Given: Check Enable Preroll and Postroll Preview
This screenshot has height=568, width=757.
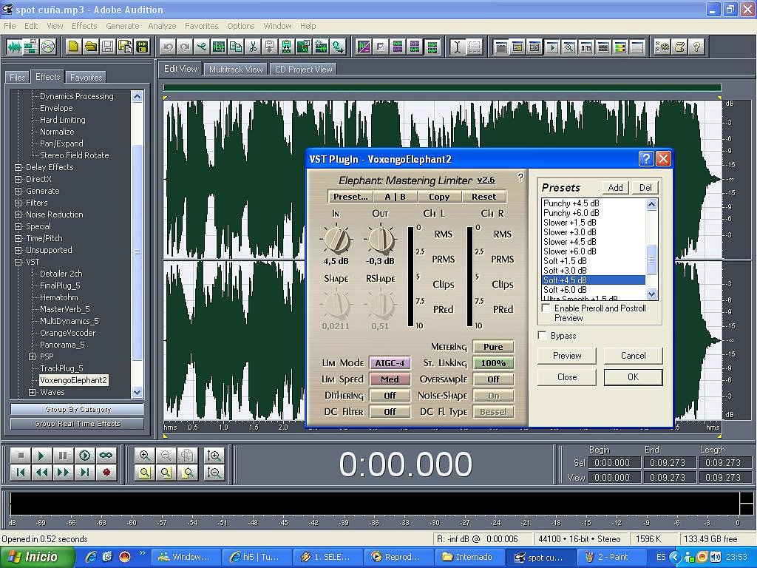Looking at the screenshot, I should click(546, 308).
